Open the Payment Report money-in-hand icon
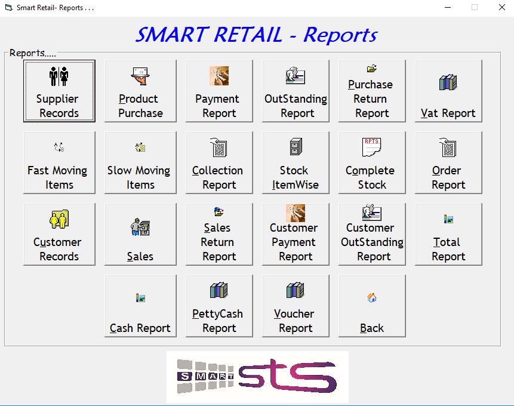This screenshot has width=514, height=406. click(x=219, y=76)
